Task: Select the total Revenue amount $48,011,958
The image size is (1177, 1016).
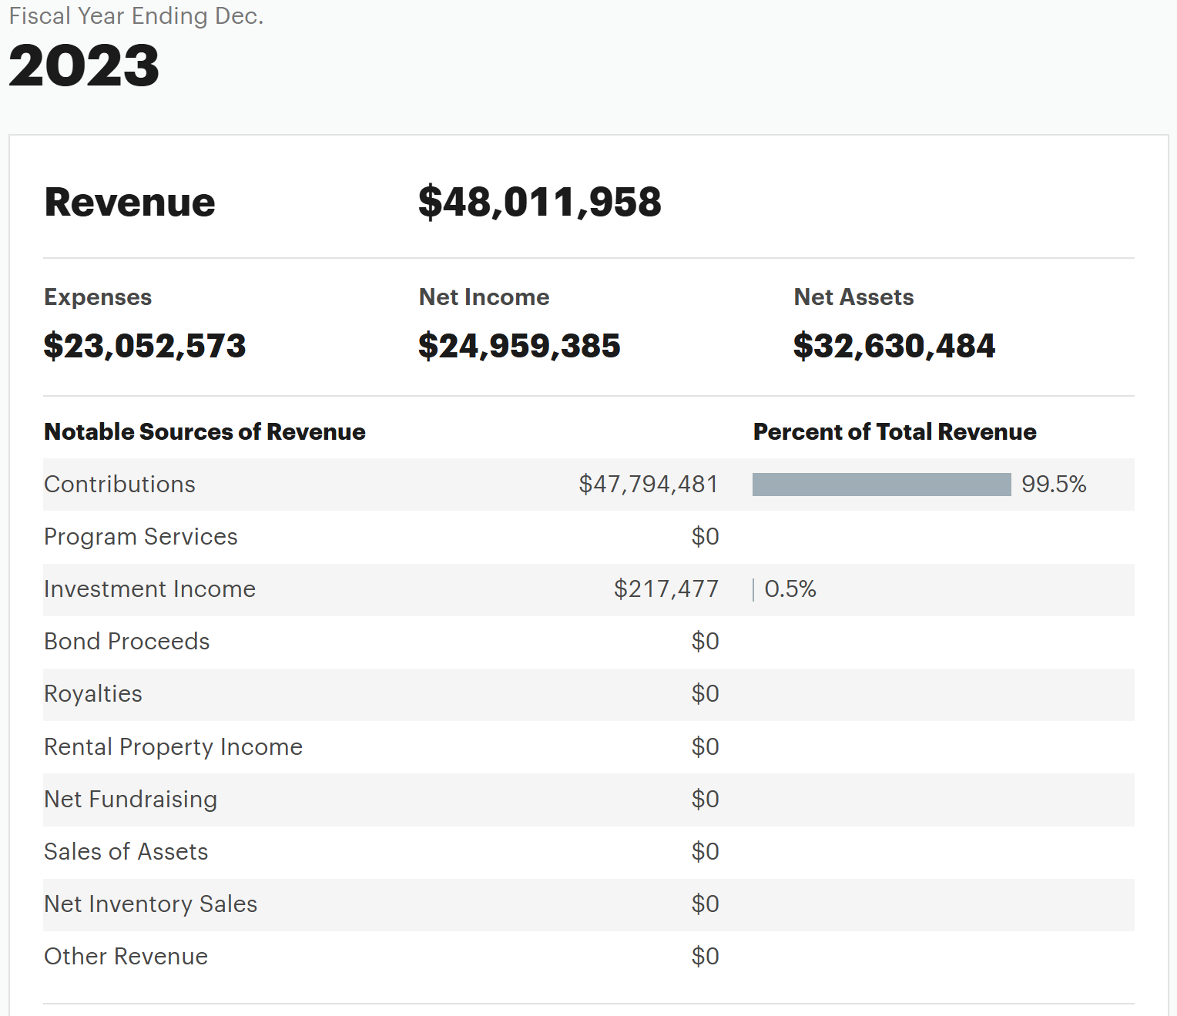Action: pos(539,203)
